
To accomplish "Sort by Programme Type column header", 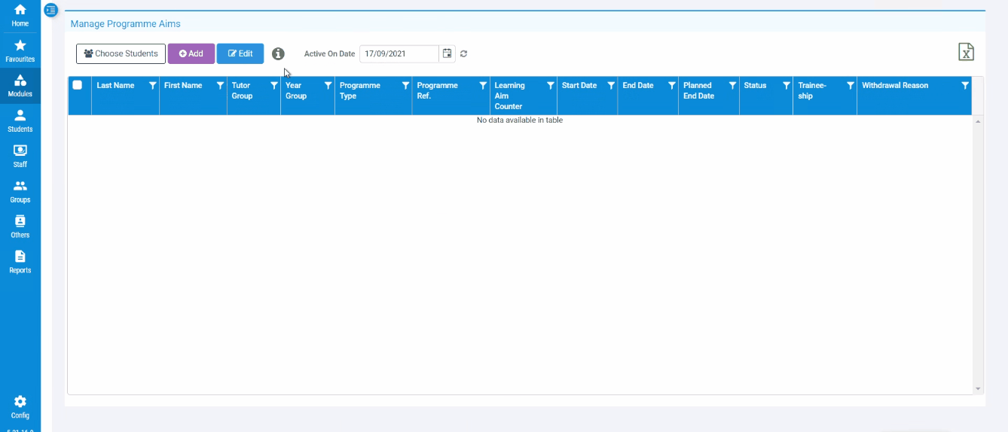I will [360, 90].
